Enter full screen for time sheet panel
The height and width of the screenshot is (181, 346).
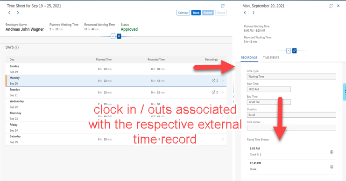pyautogui.click(x=223, y=6)
